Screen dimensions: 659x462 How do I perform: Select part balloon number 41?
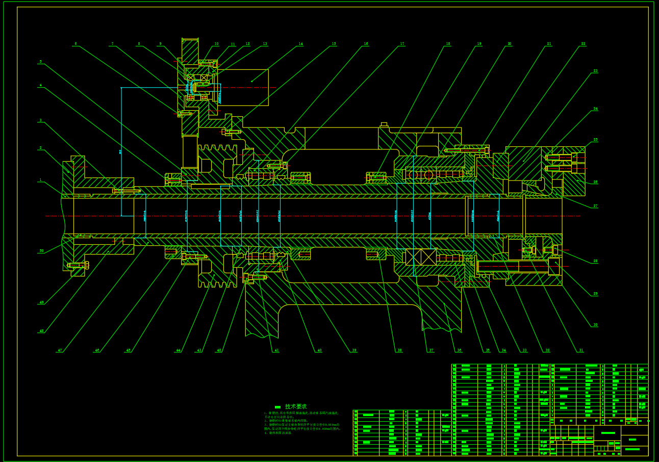tap(276, 350)
